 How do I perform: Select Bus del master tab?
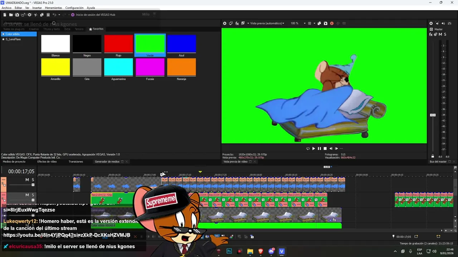(x=438, y=162)
